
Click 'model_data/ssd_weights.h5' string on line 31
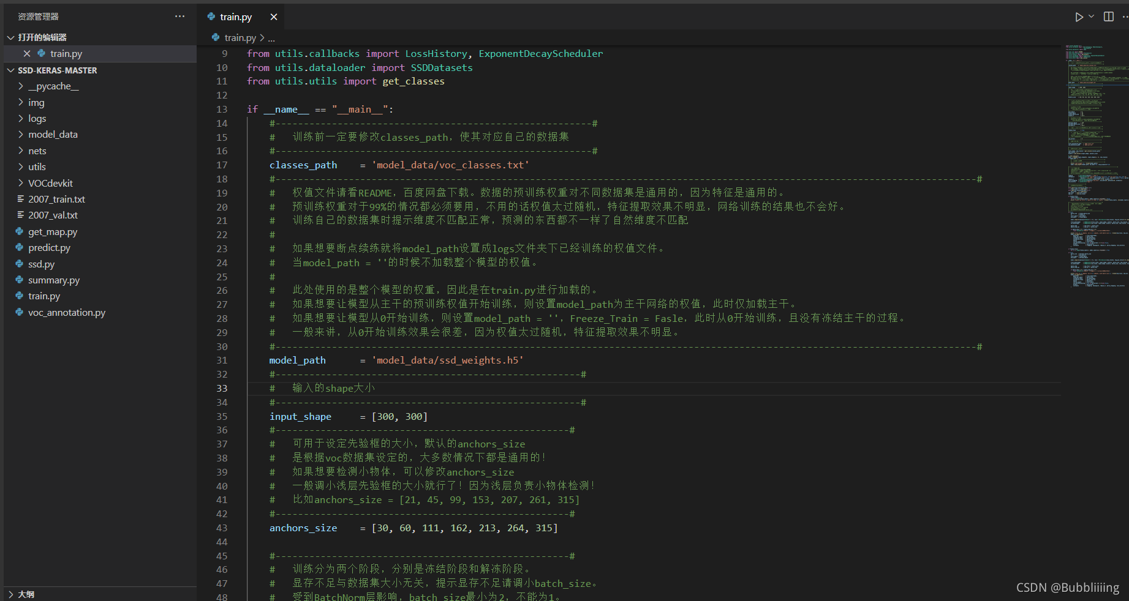click(x=448, y=360)
